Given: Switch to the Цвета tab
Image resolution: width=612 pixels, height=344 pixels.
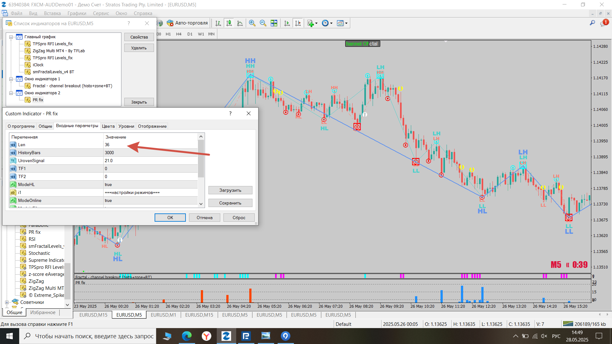Looking at the screenshot, I should pyautogui.click(x=108, y=126).
